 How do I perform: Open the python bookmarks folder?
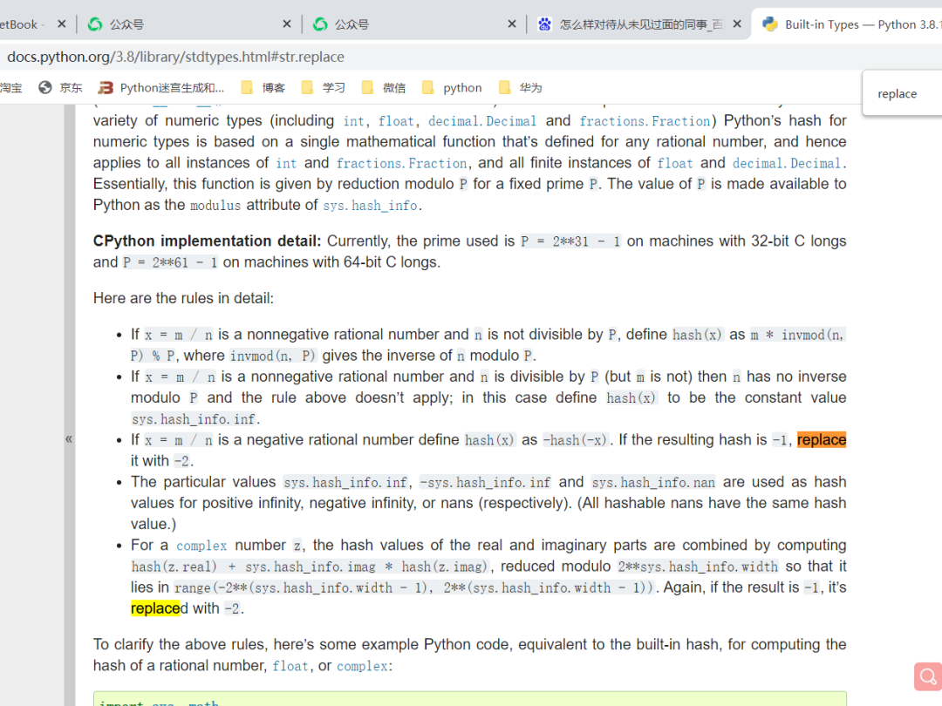tap(452, 88)
